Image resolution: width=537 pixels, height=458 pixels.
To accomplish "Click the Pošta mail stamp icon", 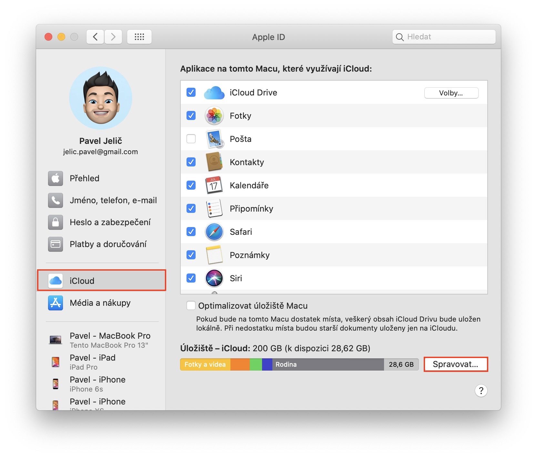I will point(214,139).
